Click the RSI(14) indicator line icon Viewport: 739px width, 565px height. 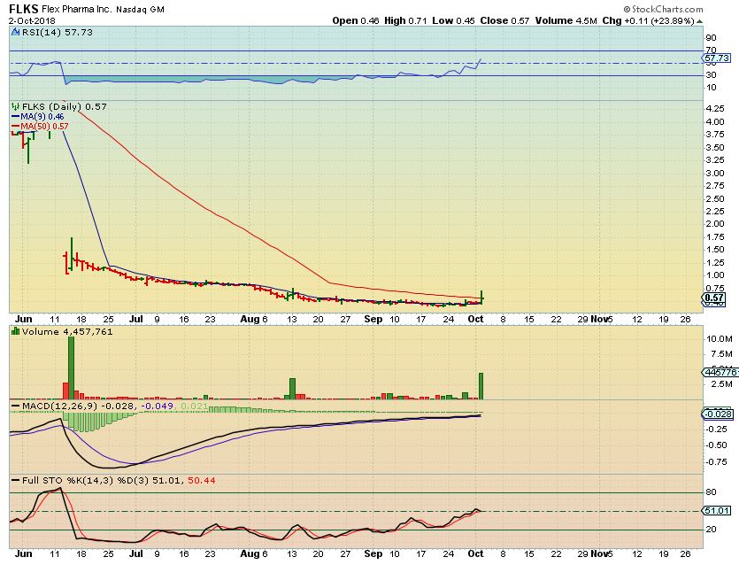(x=14, y=32)
